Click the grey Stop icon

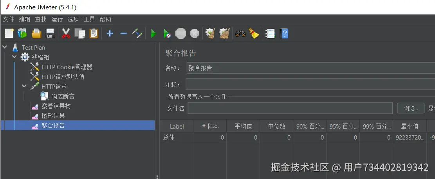pos(180,34)
